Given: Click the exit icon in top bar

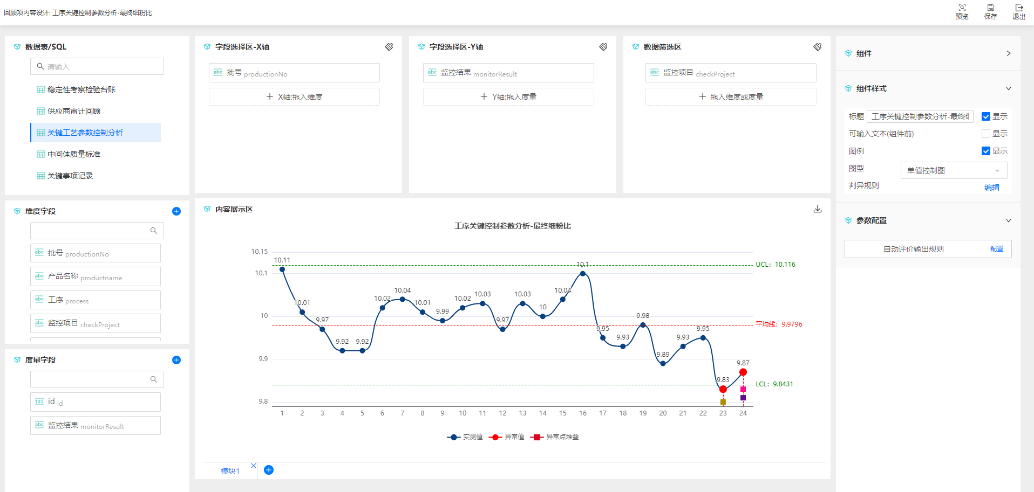Looking at the screenshot, I should [x=1019, y=8].
